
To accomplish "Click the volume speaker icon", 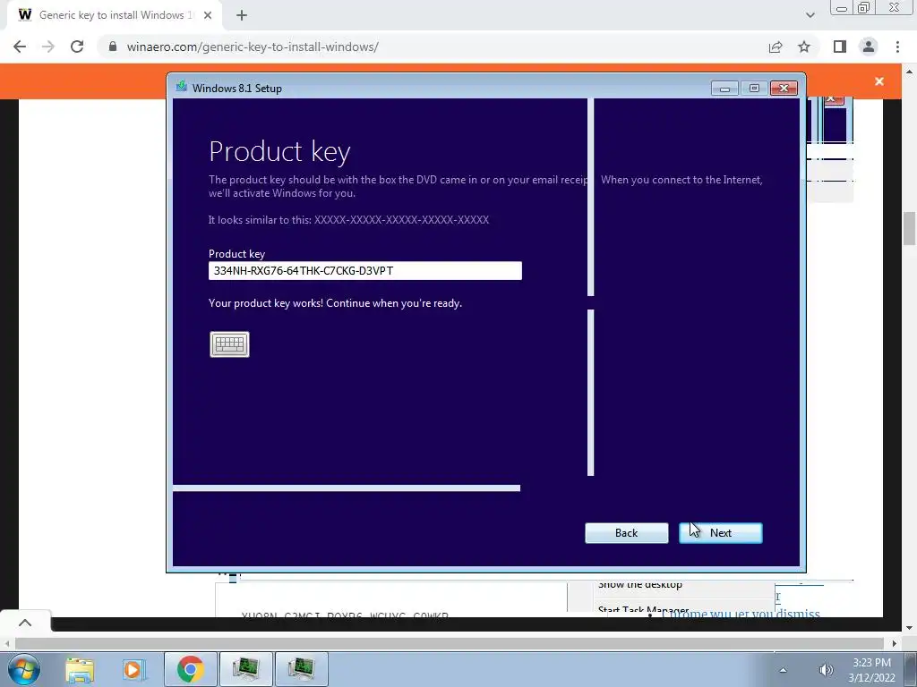I will pyautogui.click(x=825, y=670).
